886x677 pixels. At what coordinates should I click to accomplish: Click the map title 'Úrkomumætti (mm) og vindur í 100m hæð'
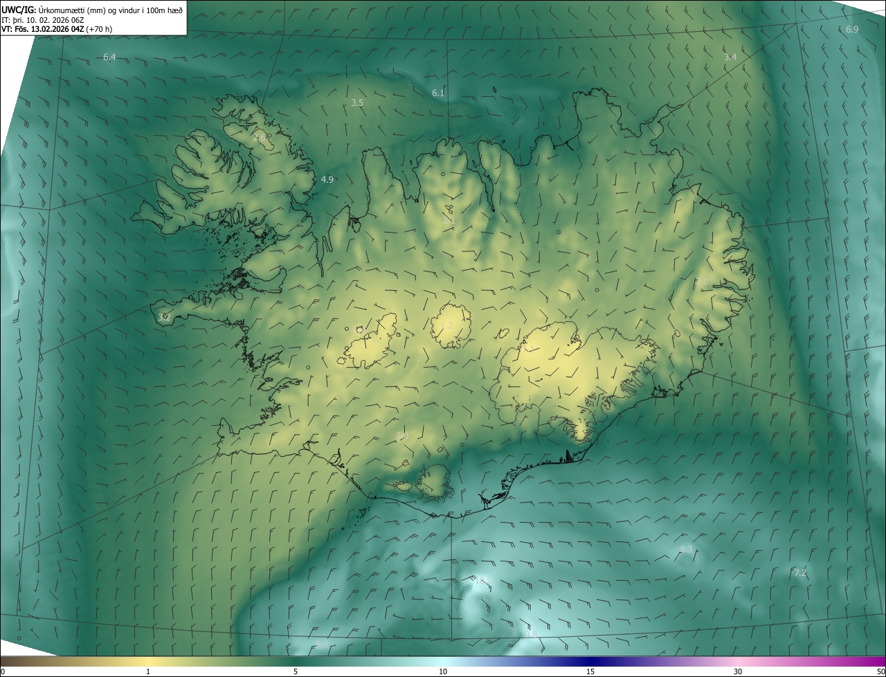[109, 10]
